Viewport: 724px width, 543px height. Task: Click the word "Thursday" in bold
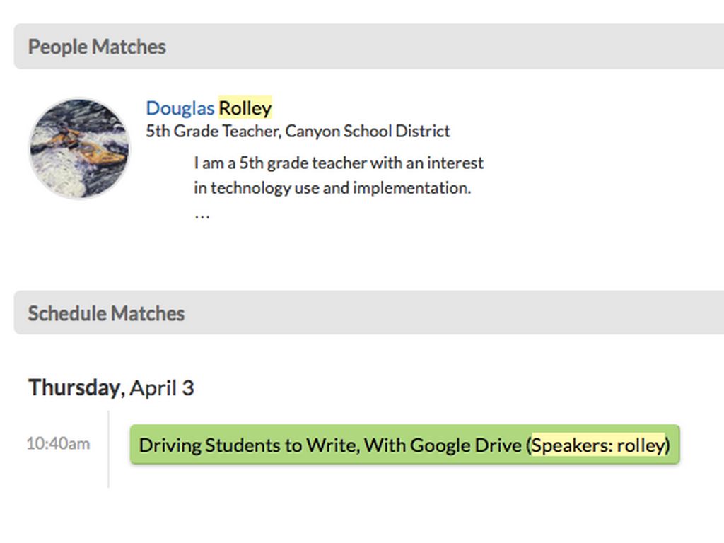coord(74,387)
